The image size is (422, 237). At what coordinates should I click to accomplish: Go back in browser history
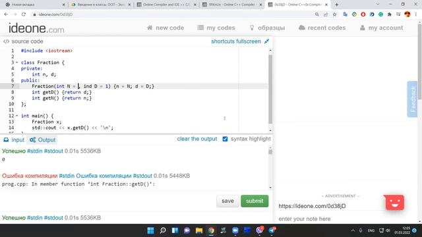pos(6,14)
